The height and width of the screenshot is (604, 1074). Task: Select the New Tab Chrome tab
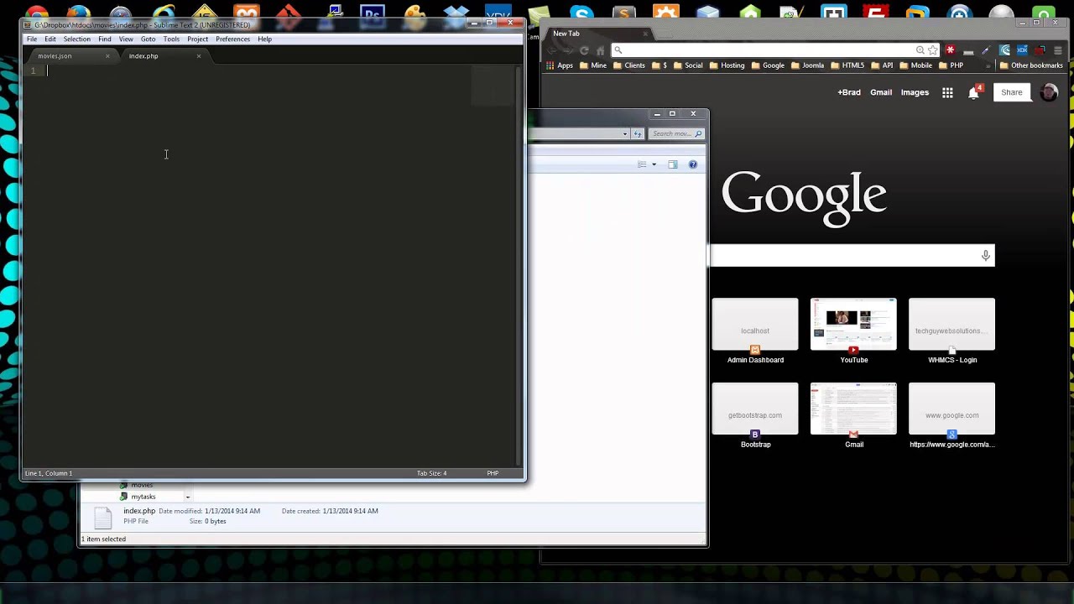[x=596, y=34]
